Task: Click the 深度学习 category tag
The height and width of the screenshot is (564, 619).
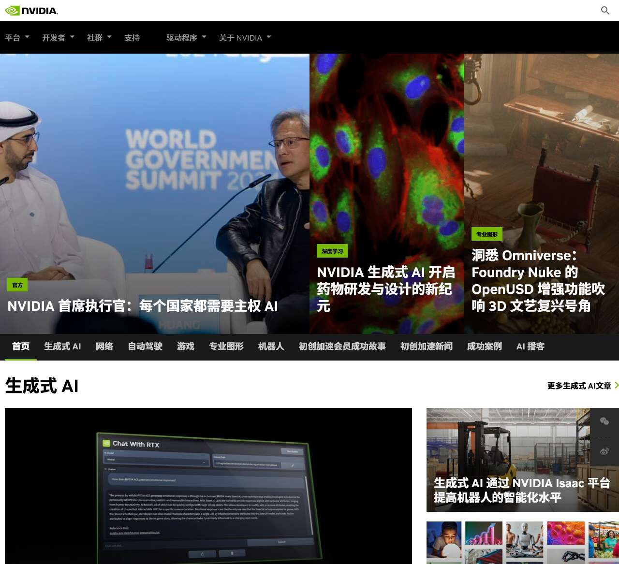Action: pyautogui.click(x=332, y=251)
